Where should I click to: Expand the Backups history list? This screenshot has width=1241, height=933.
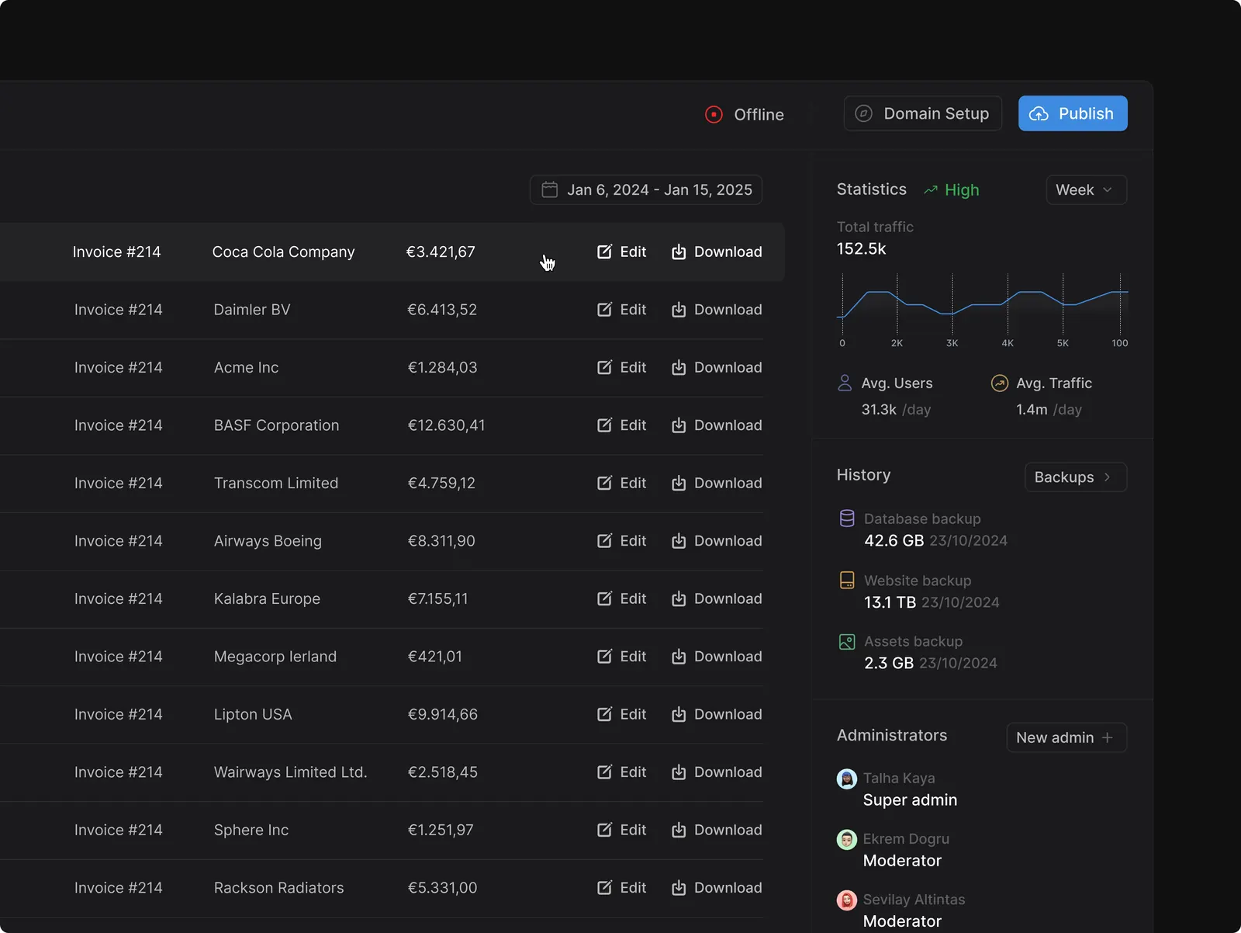pyautogui.click(x=1075, y=477)
